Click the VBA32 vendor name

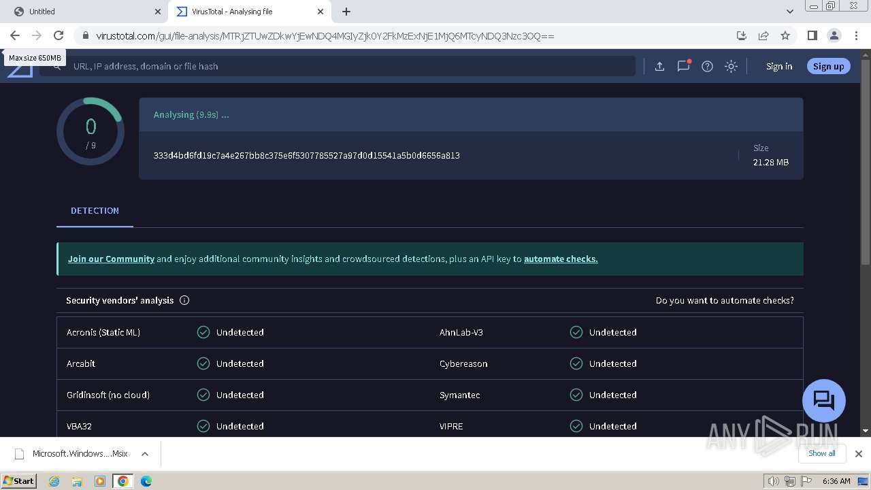click(x=79, y=426)
